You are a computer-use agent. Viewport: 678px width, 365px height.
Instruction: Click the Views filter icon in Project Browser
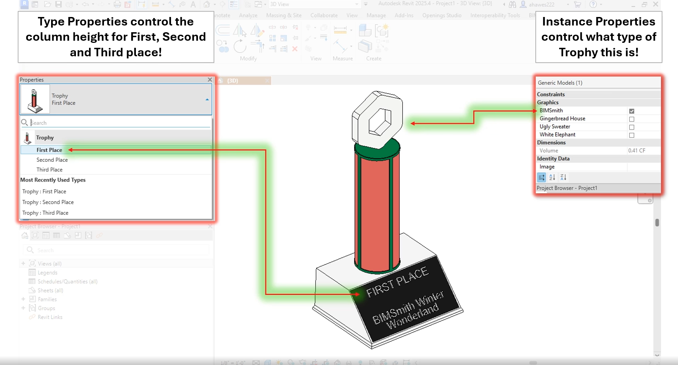pos(35,235)
